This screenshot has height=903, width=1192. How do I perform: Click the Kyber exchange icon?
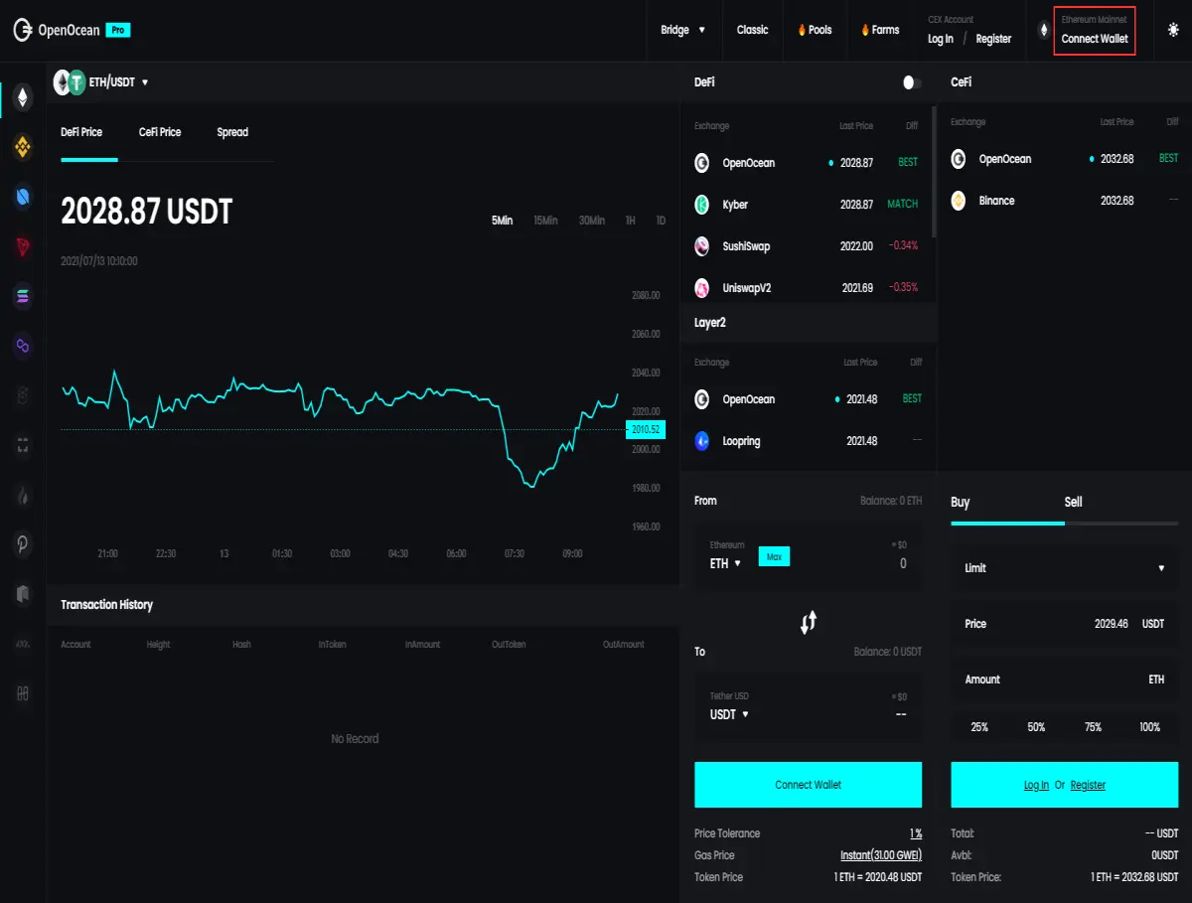tap(702, 205)
